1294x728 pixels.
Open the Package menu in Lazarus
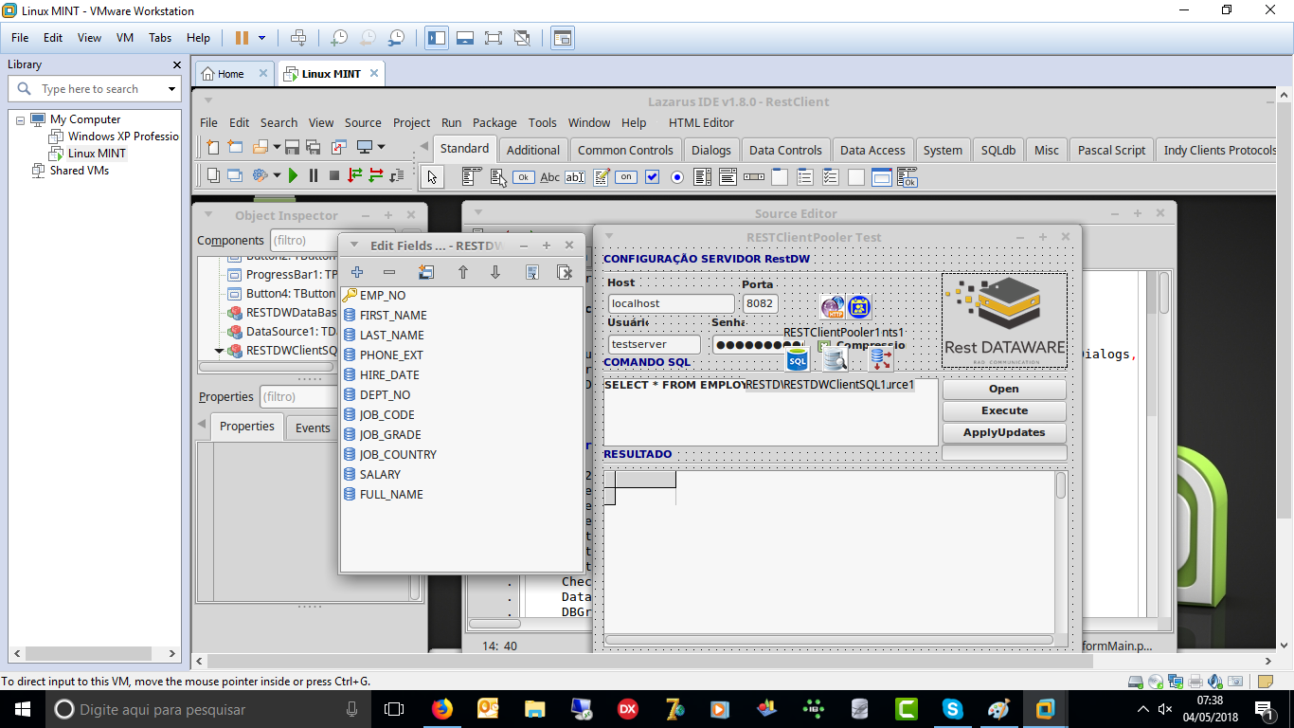click(x=494, y=122)
